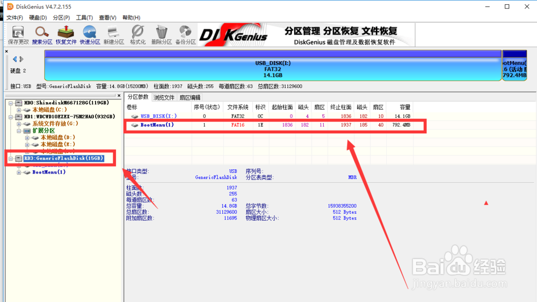
Task: Open the Search Partition (搜索分区) tool
Action: [42, 35]
